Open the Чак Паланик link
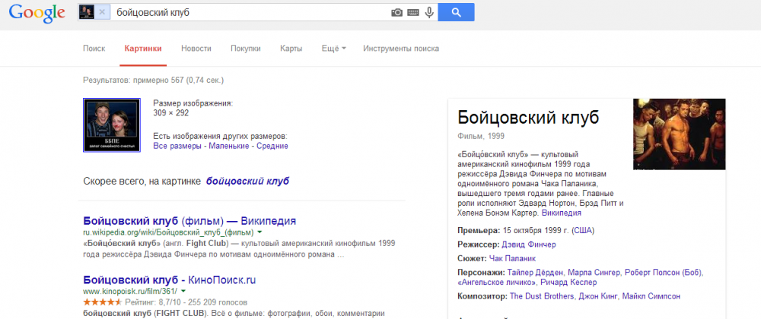Viewport: 761px width, 319px height. [512, 258]
